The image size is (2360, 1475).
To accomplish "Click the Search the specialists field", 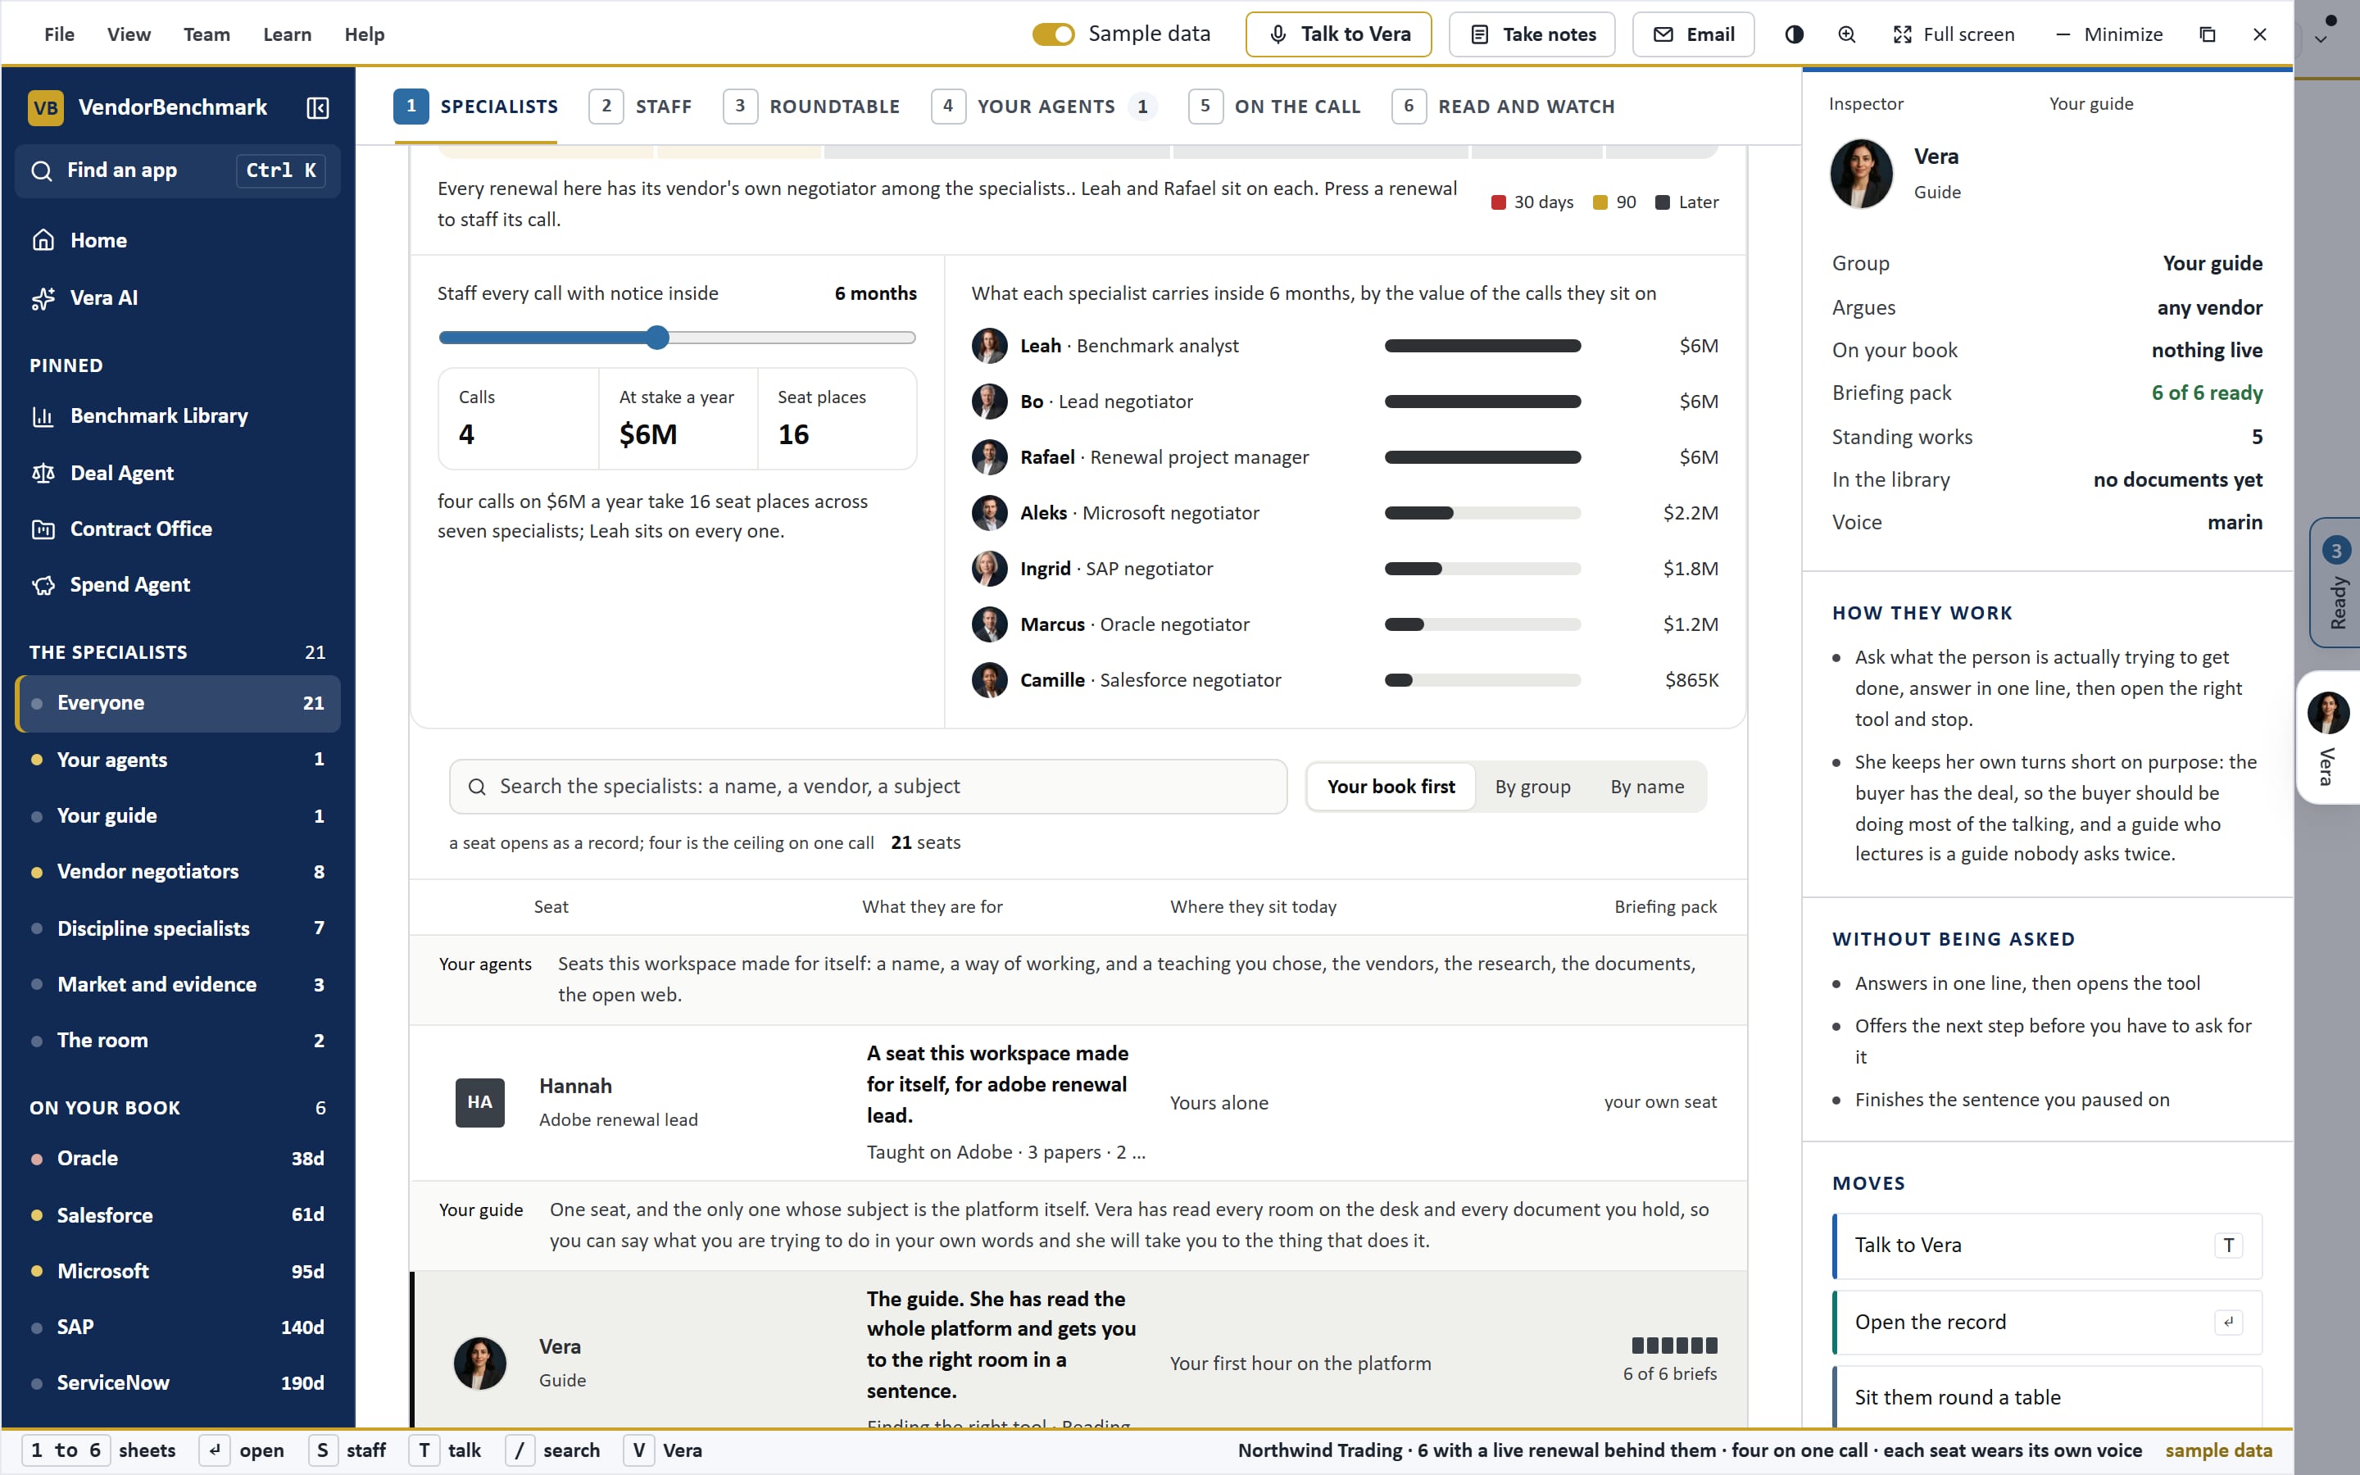I will (x=868, y=787).
